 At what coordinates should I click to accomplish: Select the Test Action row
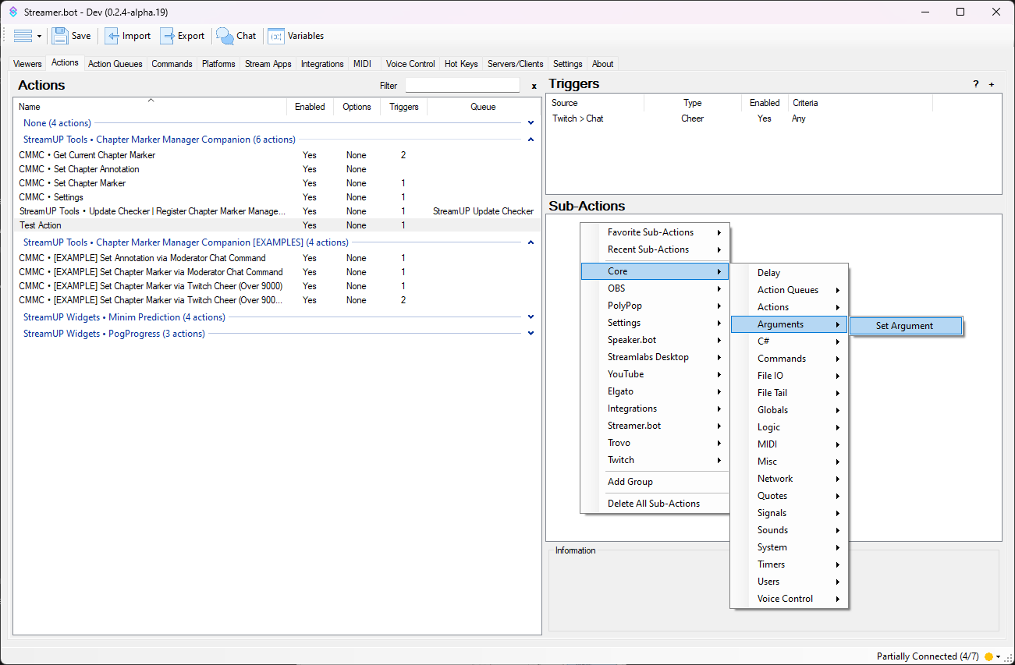[x=277, y=225]
